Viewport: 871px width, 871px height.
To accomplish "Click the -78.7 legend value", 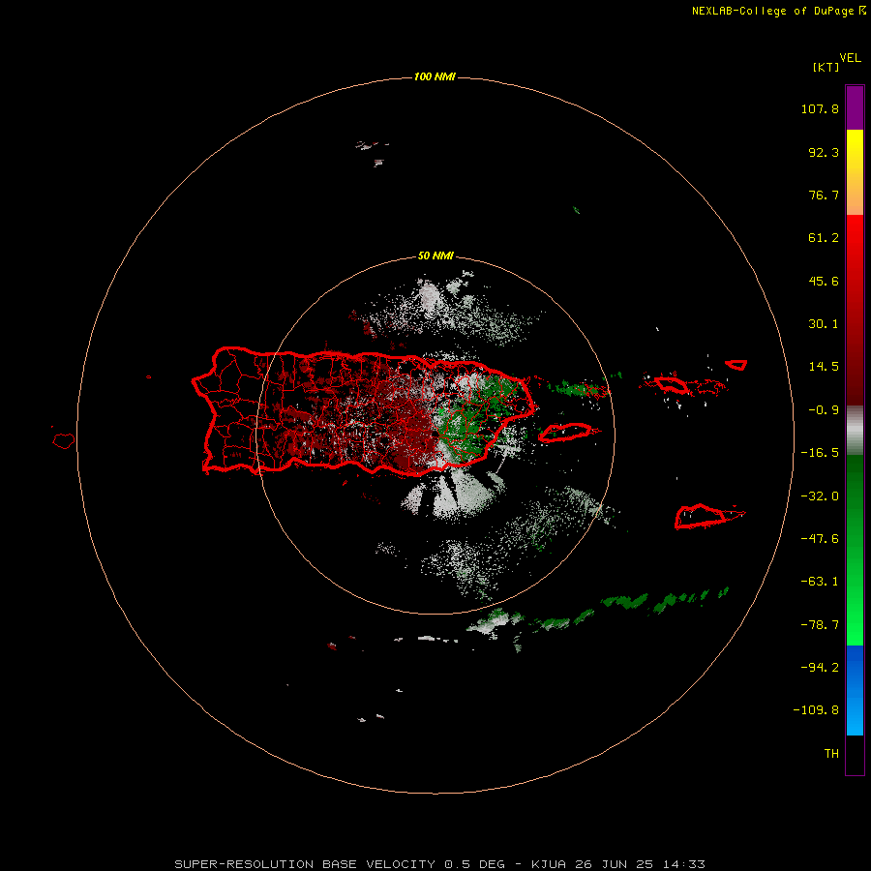I will click(820, 625).
